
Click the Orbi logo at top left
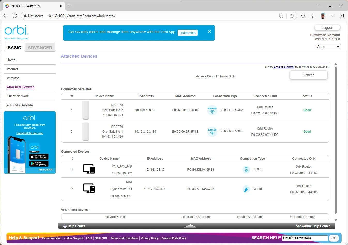click(x=17, y=32)
